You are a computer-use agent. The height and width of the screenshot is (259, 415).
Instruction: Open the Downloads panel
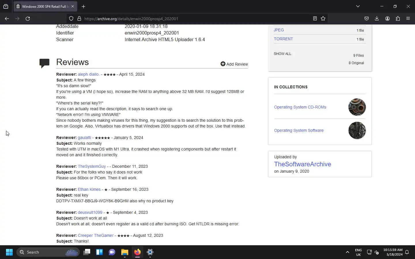pyautogui.click(x=377, y=18)
